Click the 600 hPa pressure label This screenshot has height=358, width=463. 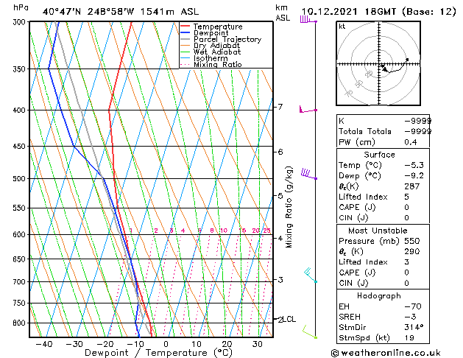pyautogui.click(x=21, y=234)
